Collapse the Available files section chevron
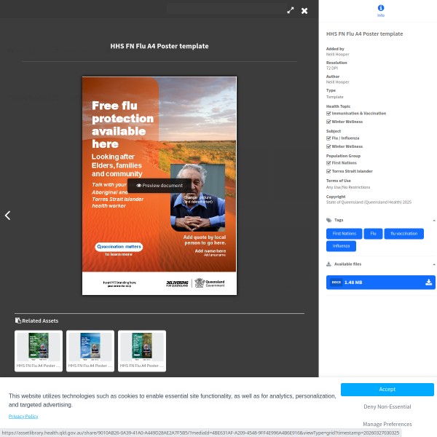The height and width of the screenshot is (437, 437). (x=433, y=264)
